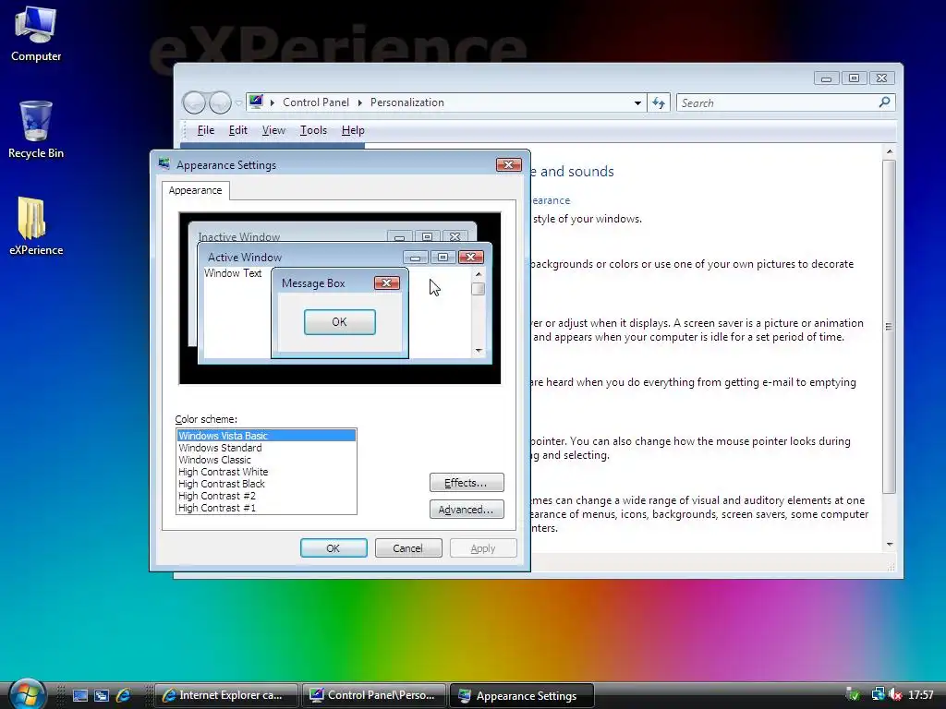
Task: Click the refresh button next to address bar
Action: [658, 103]
